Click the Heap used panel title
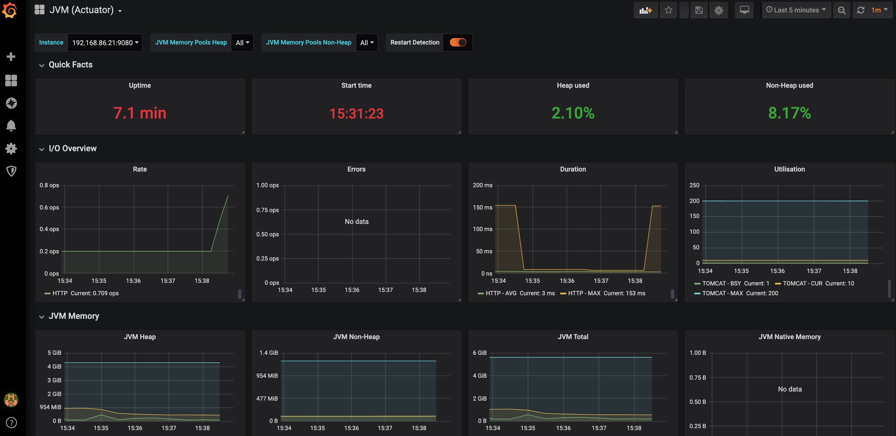896x436 pixels. click(573, 85)
